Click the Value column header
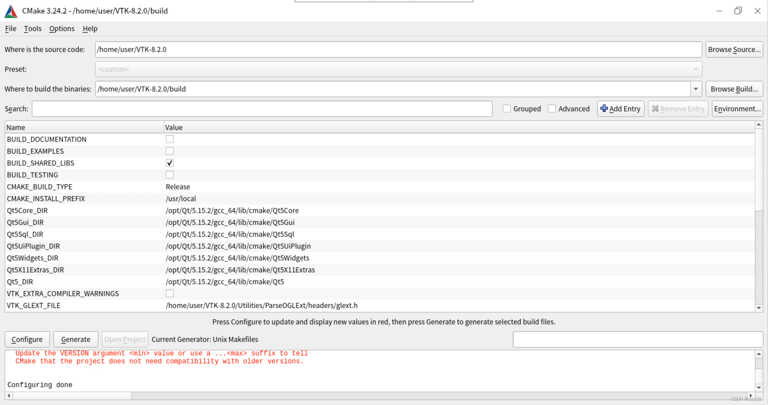 pyautogui.click(x=459, y=128)
